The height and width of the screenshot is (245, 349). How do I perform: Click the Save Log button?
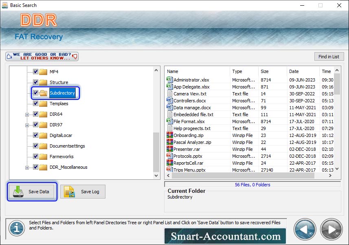click(x=83, y=192)
